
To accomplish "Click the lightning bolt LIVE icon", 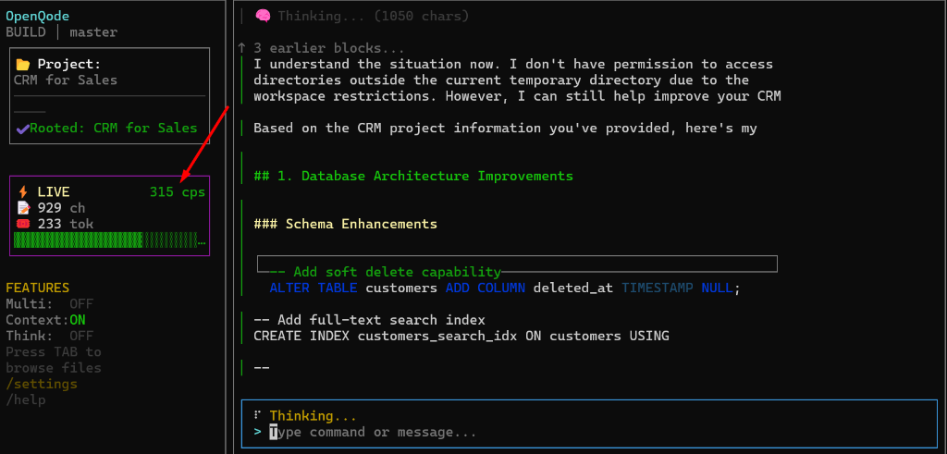I will tap(23, 192).
